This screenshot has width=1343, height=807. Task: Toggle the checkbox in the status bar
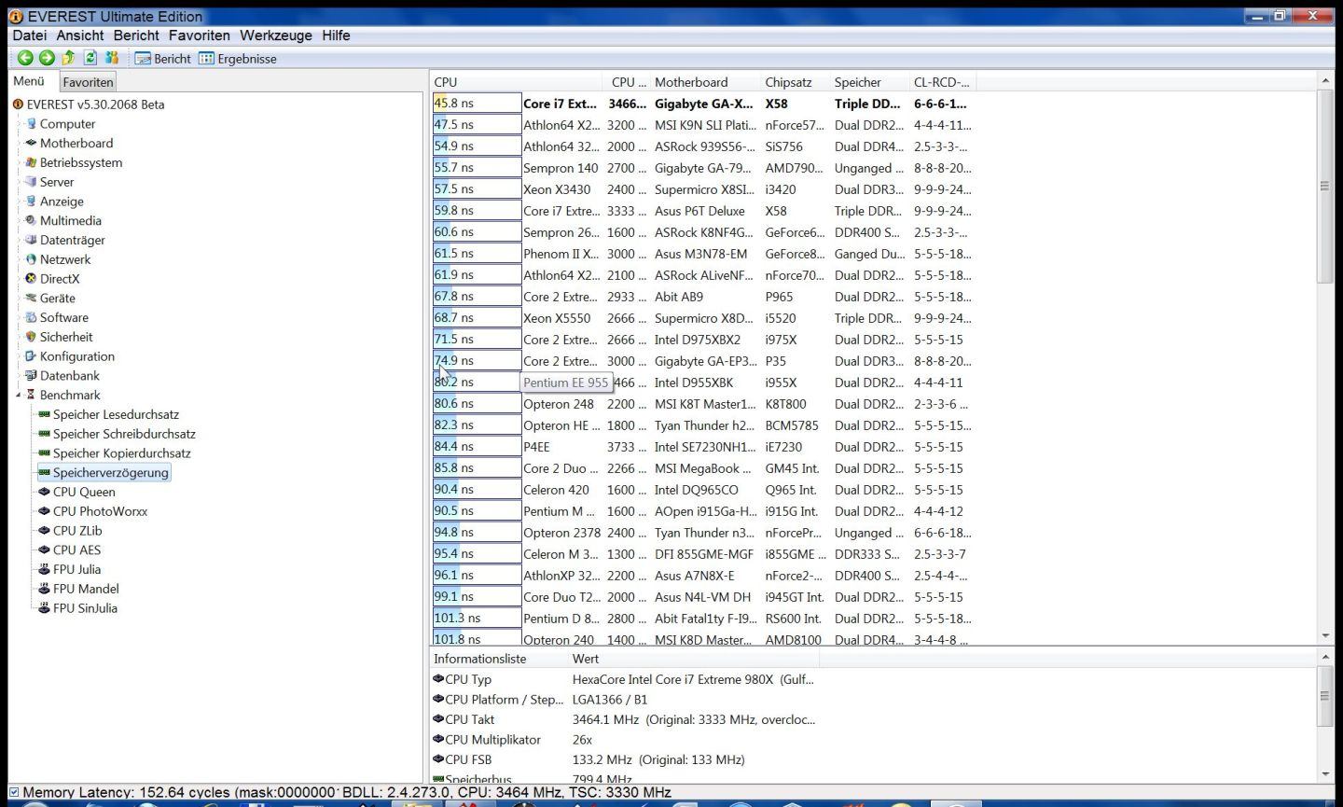click(13, 792)
